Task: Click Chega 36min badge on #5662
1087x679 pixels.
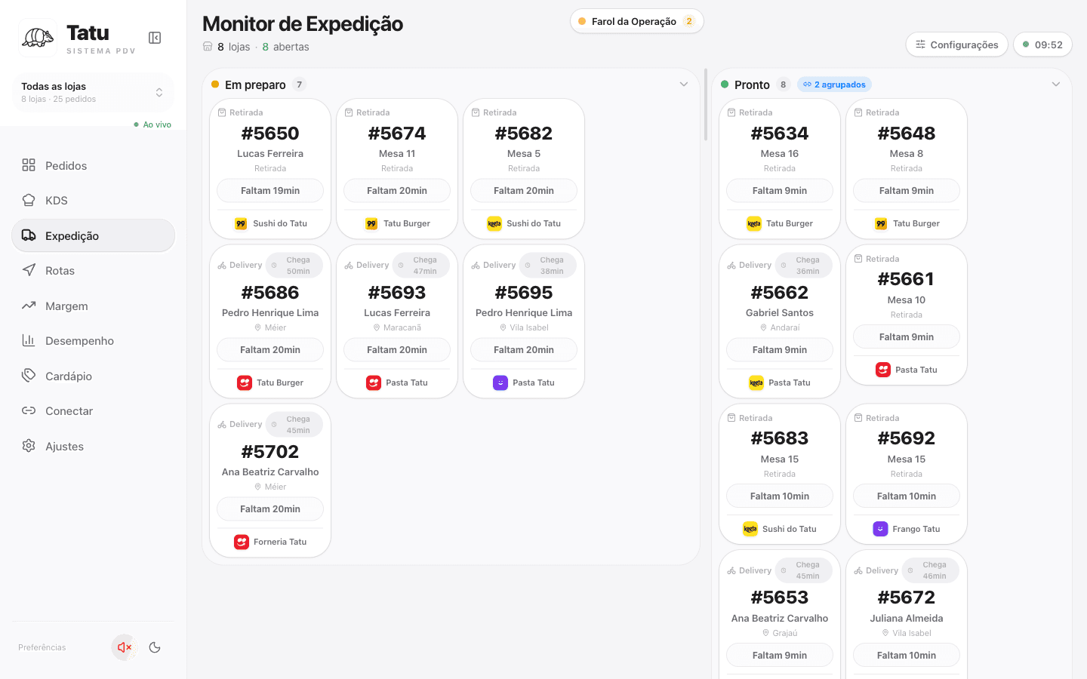Action: (x=804, y=266)
